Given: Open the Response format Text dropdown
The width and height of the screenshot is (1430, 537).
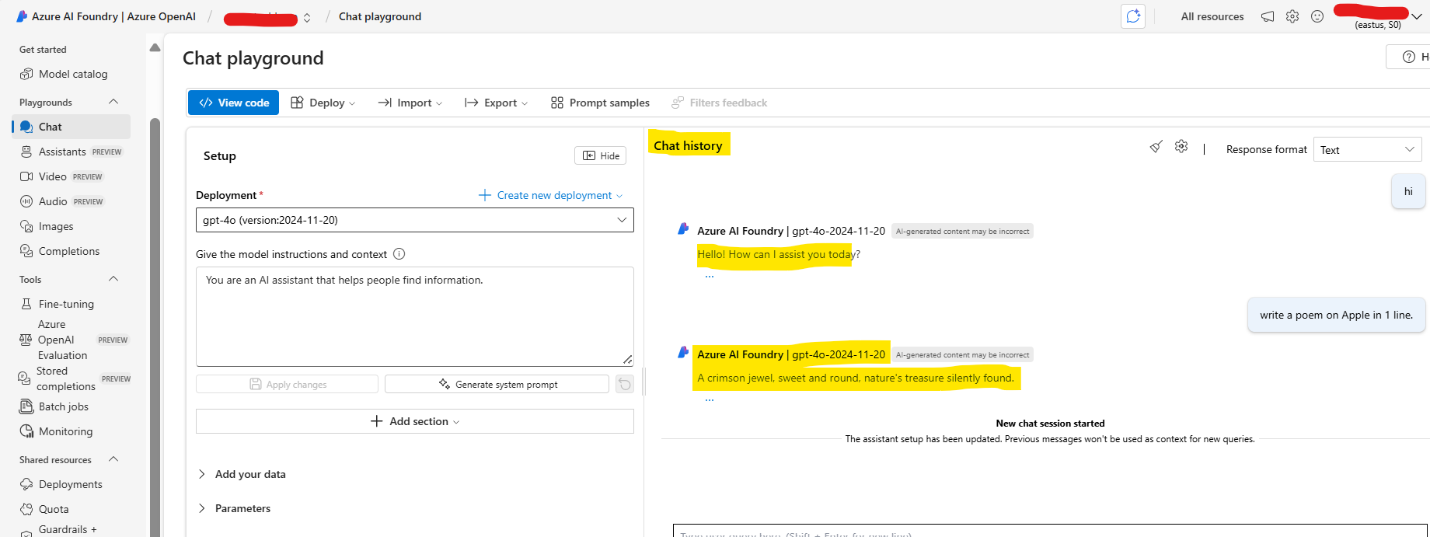Looking at the screenshot, I should (x=1367, y=149).
